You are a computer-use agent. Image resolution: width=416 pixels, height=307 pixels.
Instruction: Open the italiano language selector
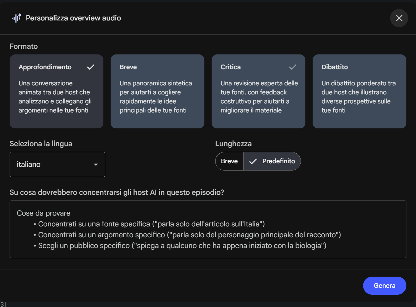point(57,164)
